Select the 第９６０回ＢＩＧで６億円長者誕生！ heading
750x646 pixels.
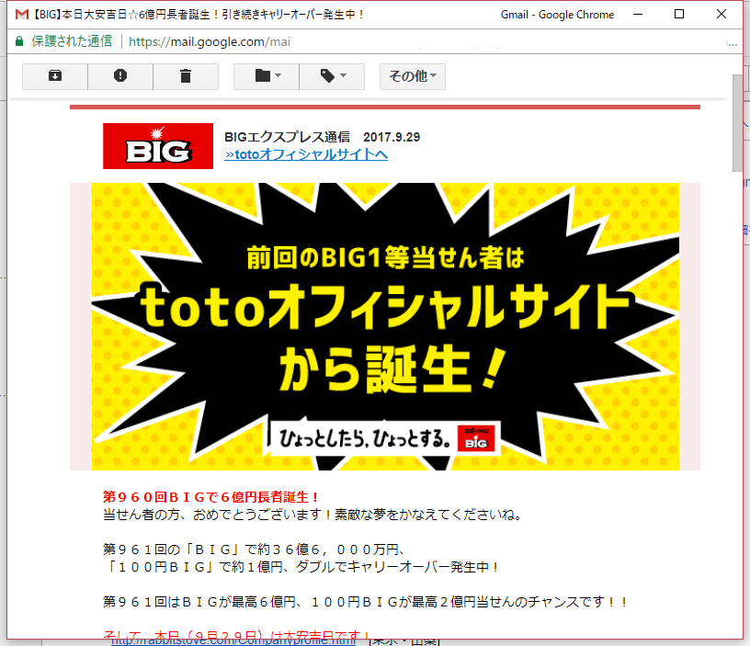[211, 497]
